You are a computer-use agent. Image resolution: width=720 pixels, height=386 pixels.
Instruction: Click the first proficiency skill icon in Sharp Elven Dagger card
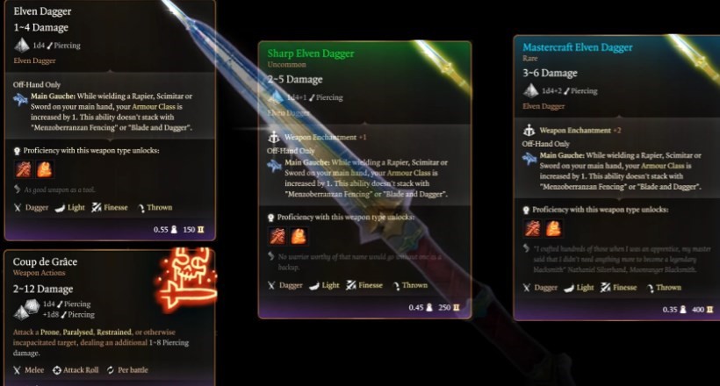coord(277,236)
